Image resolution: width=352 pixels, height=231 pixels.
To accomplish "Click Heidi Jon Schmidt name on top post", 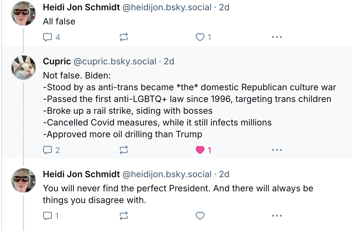I will (x=81, y=7).
